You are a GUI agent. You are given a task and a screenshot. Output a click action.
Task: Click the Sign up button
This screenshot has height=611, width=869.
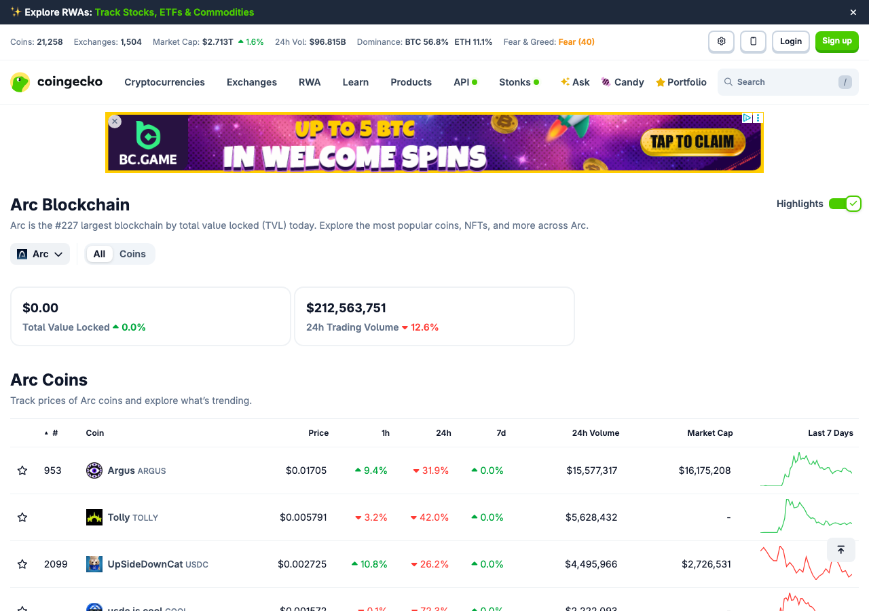click(x=837, y=41)
